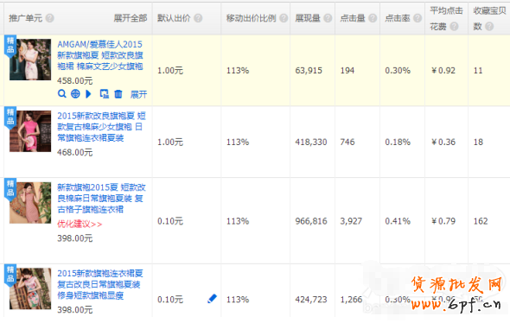The height and width of the screenshot is (323, 510).
Task: Delete the AMGAM unit with the trash icon
Action: pos(118,94)
